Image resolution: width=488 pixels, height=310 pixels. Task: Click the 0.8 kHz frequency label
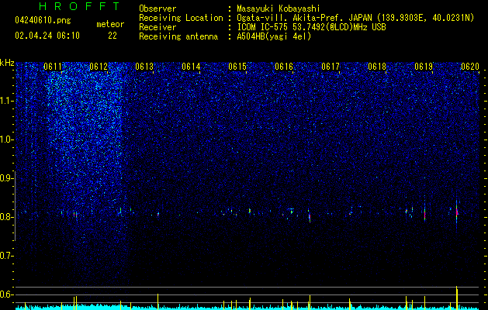[6, 217]
